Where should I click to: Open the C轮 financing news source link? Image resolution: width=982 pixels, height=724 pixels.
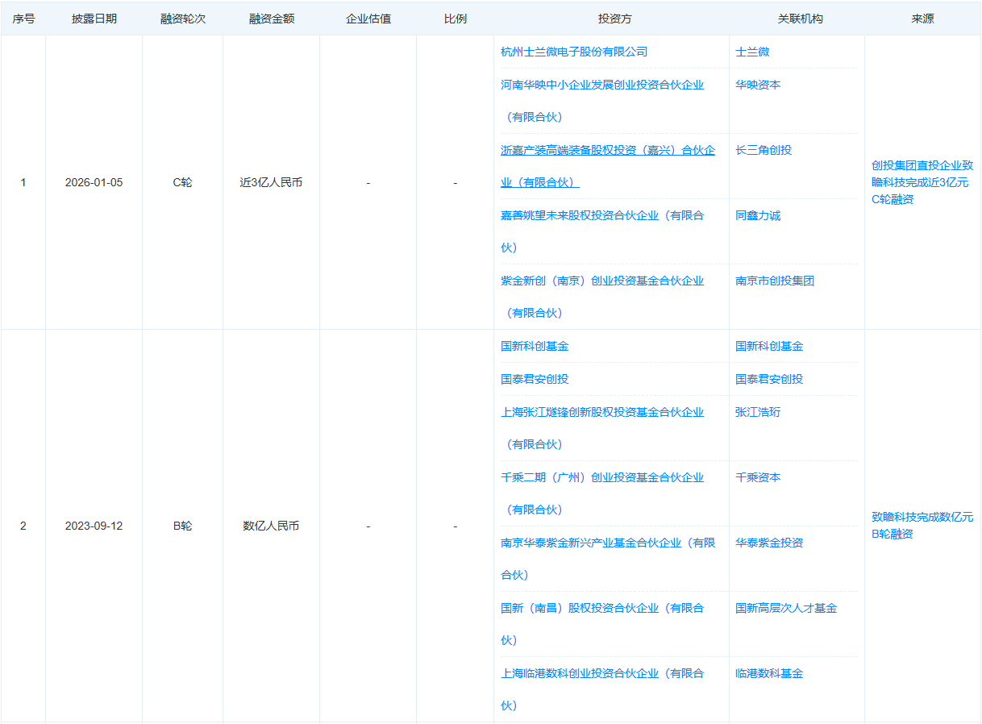922,182
